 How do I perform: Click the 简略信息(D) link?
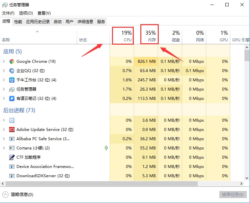coord(22,195)
